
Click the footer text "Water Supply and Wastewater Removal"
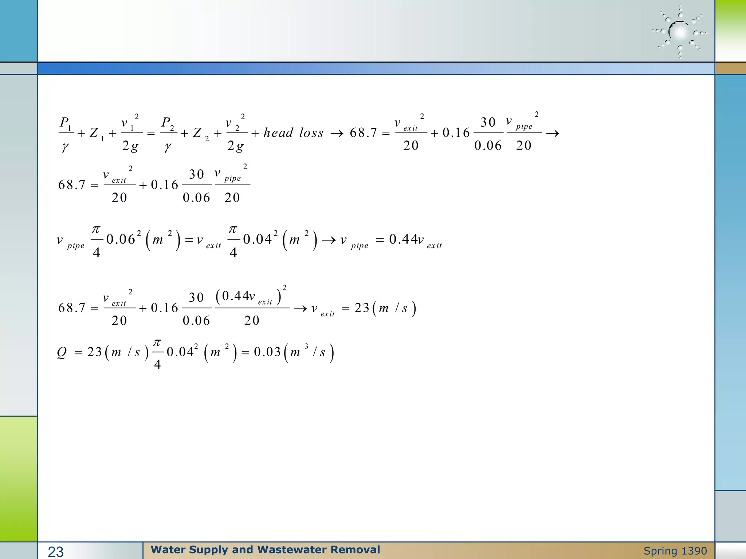pyautogui.click(x=265, y=550)
